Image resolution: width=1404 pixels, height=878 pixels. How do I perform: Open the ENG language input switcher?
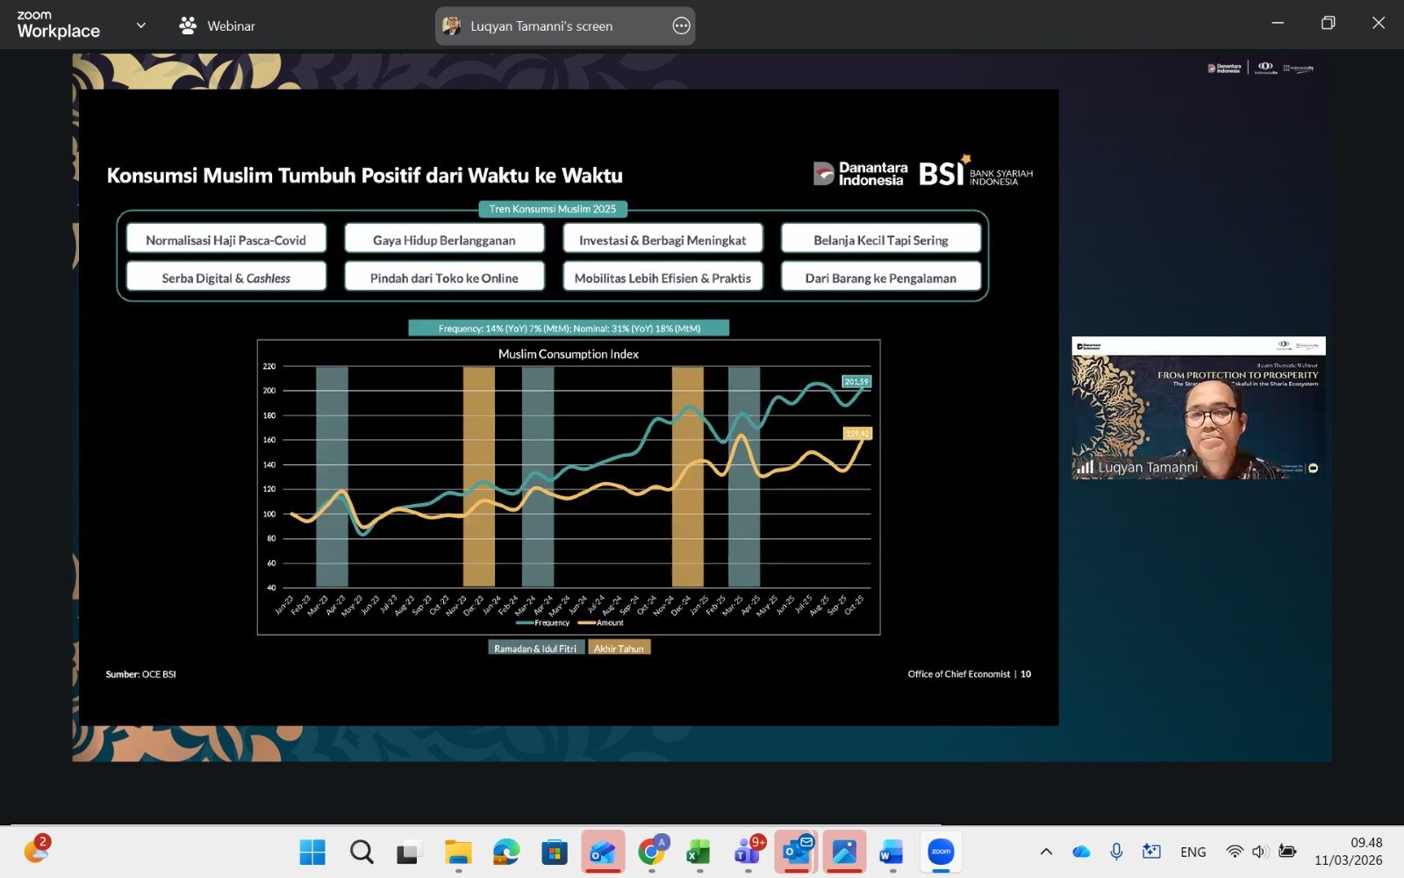tap(1193, 852)
